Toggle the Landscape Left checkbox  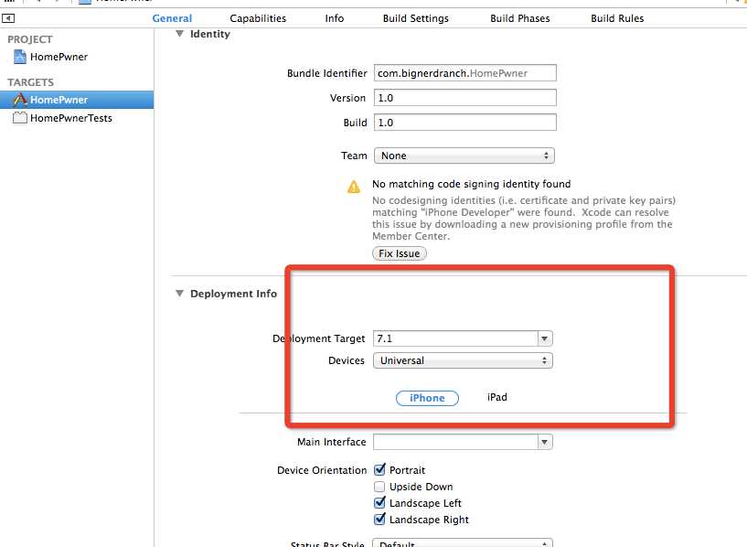point(379,503)
